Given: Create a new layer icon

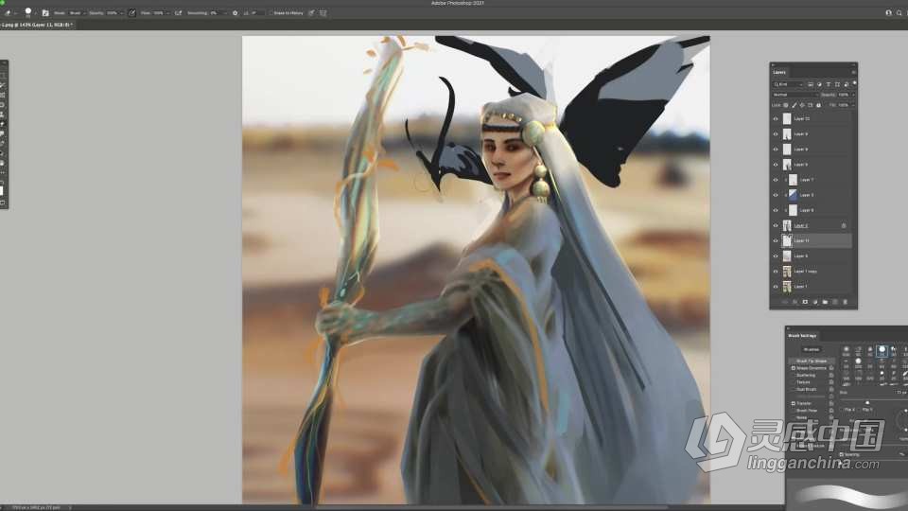Looking at the screenshot, I should coord(834,302).
